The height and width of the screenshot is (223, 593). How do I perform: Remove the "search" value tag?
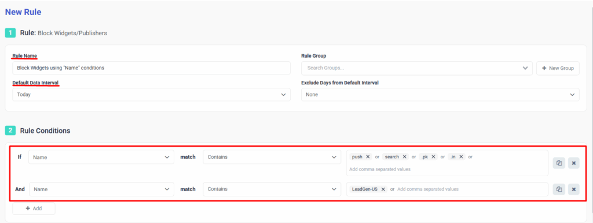404,157
